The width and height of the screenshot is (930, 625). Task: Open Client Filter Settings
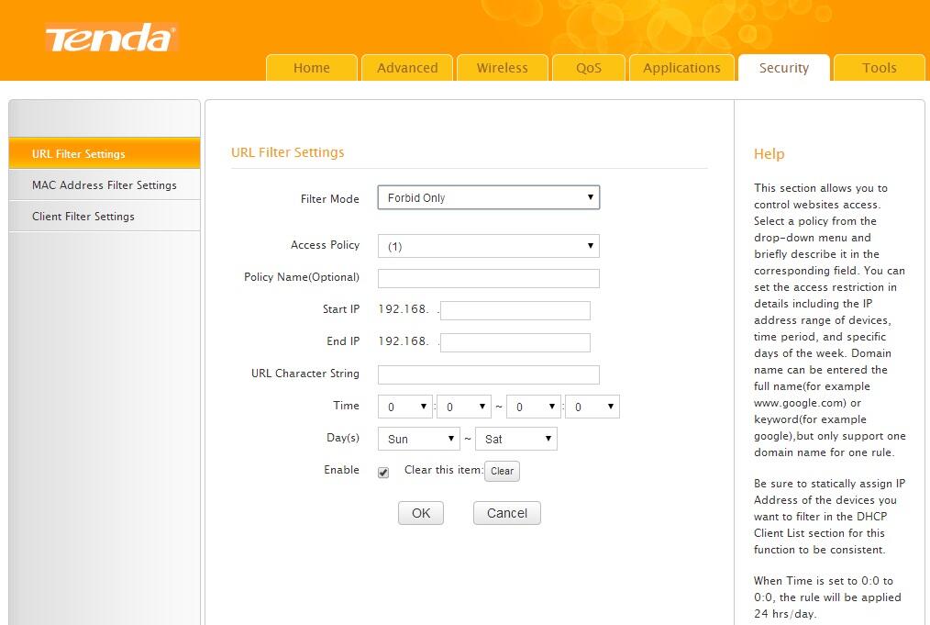point(105,217)
